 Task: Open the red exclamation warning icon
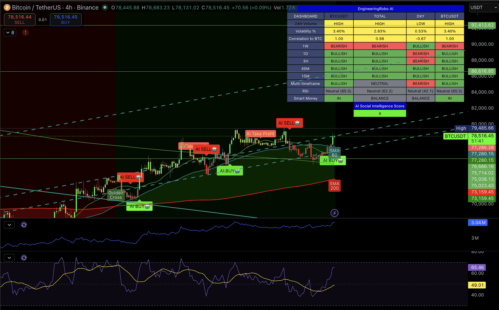pyautogui.click(x=25, y=32)
